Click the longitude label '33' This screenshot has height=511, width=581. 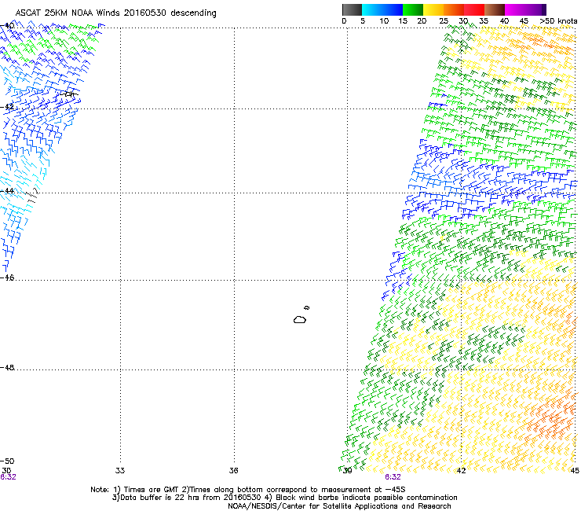click(120, 471)
